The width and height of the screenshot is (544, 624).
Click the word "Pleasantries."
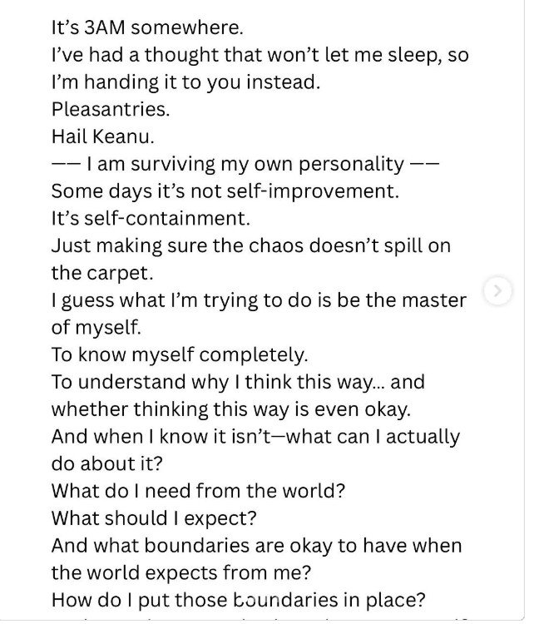[x=111, y=109]
